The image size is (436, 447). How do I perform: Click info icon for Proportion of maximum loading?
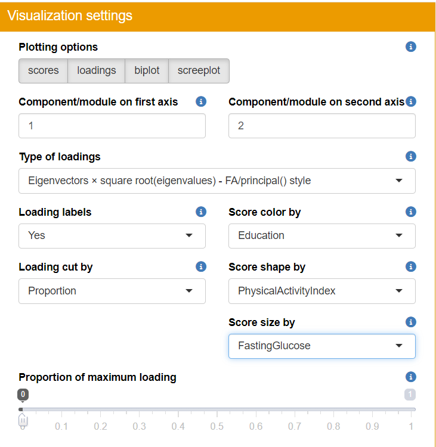(410, 377)
